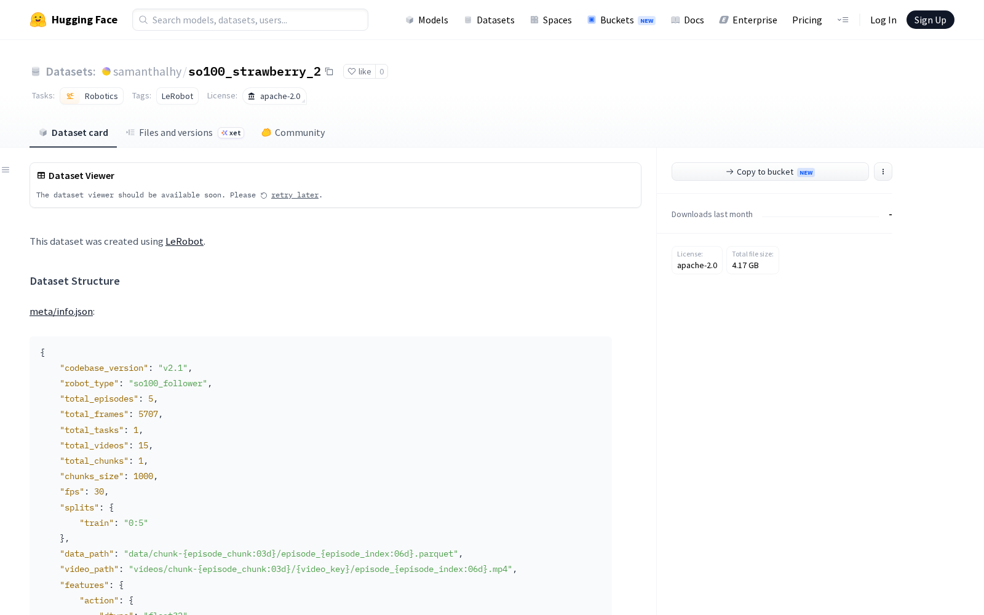Click the Sign Up button

930,20
